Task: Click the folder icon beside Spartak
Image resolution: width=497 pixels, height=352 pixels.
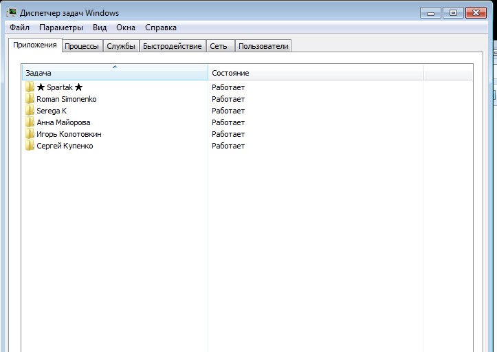Action: pyautogui.click(x=30, y=87)
